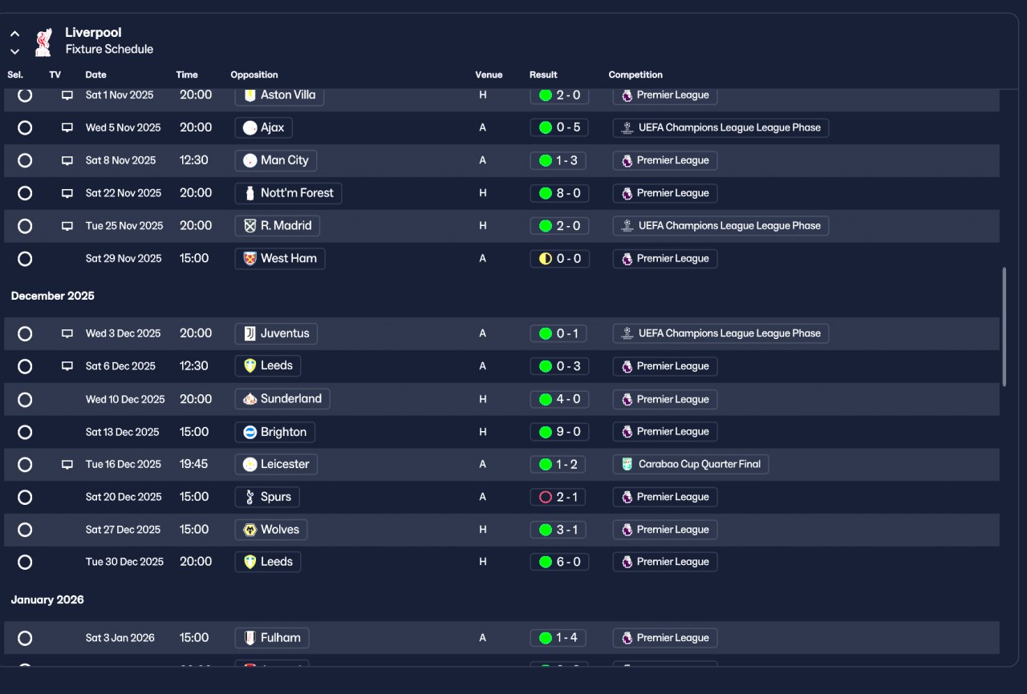This screenshot has height=694, width=1027.
Task: Open the R. Madrid club badge
Action: pos(250,226)
